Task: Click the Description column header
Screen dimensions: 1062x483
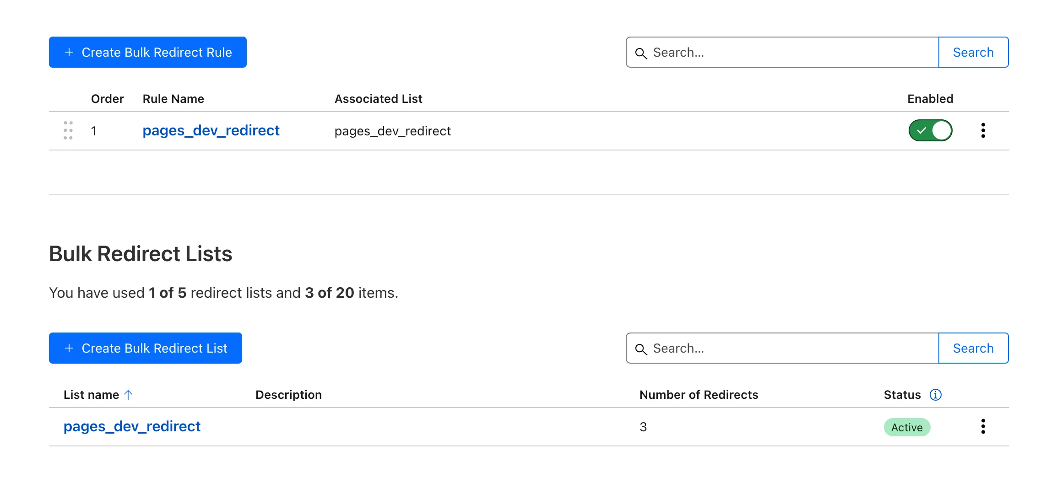Action: 288,395
